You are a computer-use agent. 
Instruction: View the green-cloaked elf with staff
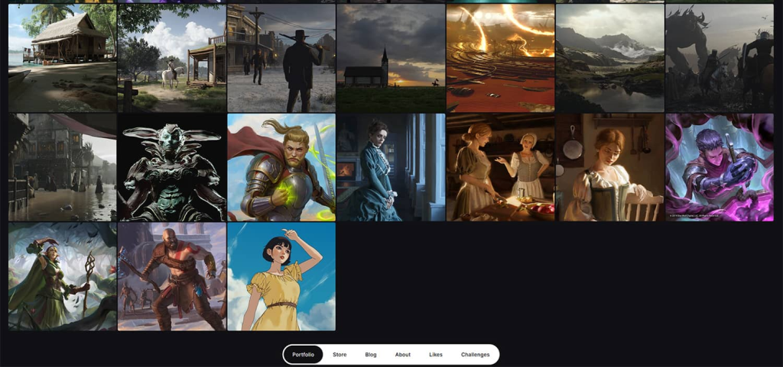pos(63,276)
